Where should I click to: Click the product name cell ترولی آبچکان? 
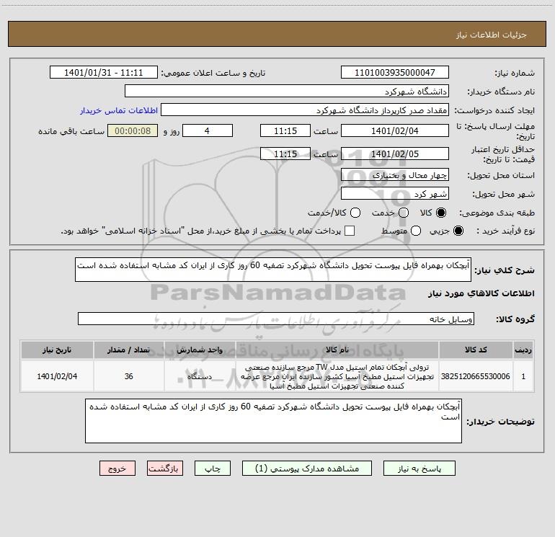coord(337,376)
